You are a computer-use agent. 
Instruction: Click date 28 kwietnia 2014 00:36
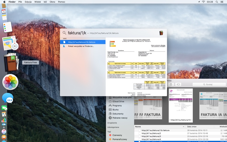(197, 139)
